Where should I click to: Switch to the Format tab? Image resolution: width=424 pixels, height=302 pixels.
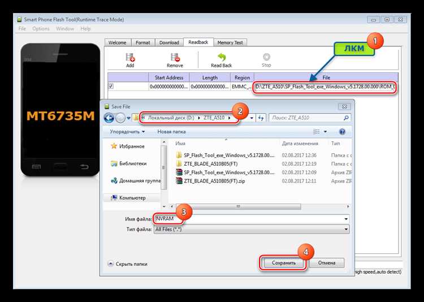[143, 42]
